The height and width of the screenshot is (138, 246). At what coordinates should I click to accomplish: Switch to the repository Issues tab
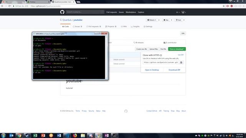click(x=77, y=26)
